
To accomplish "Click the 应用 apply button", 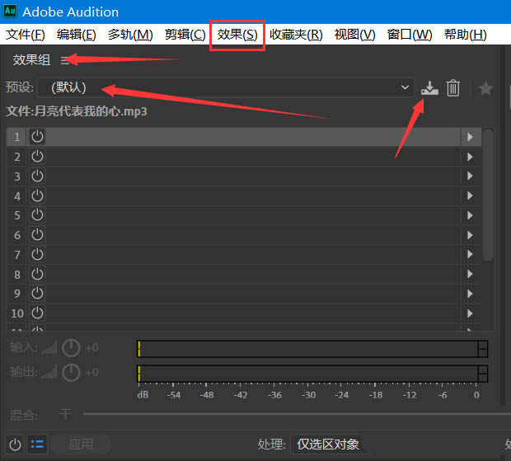I will coord(81,444).
